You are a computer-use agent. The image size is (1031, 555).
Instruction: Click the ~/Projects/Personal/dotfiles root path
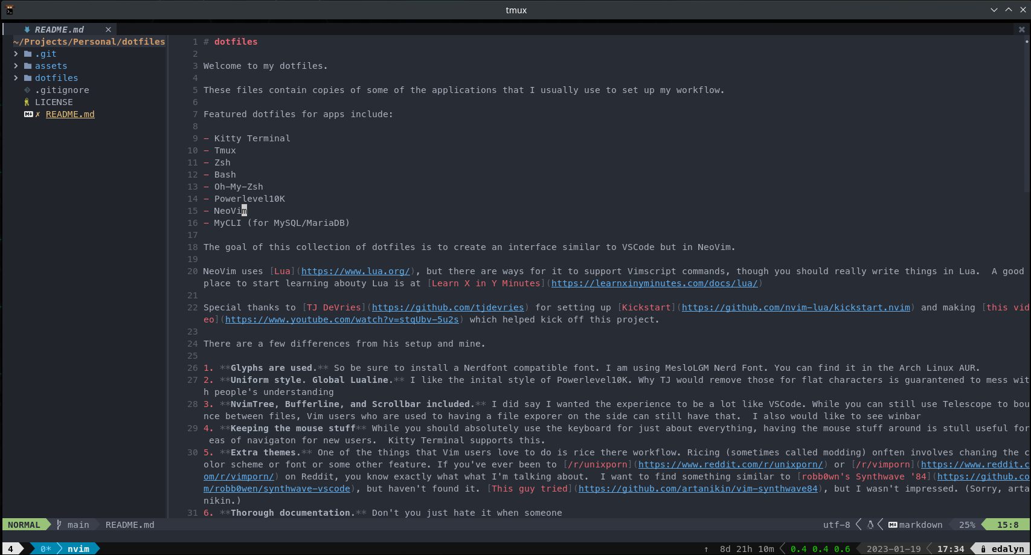89,42
